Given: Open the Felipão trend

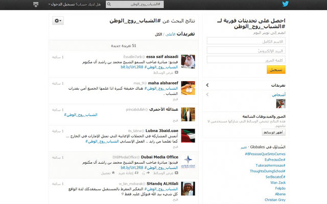Looking at the screenshot, I should pos(281,188).
